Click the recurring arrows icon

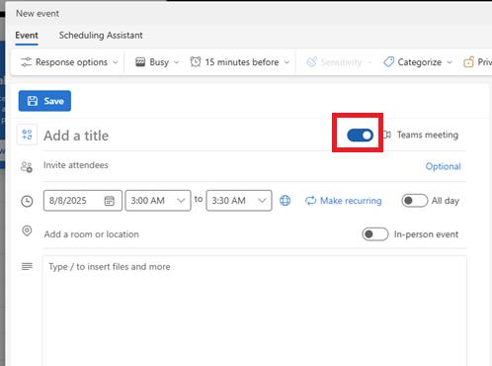pyautogui.click(x=310, y=201)
